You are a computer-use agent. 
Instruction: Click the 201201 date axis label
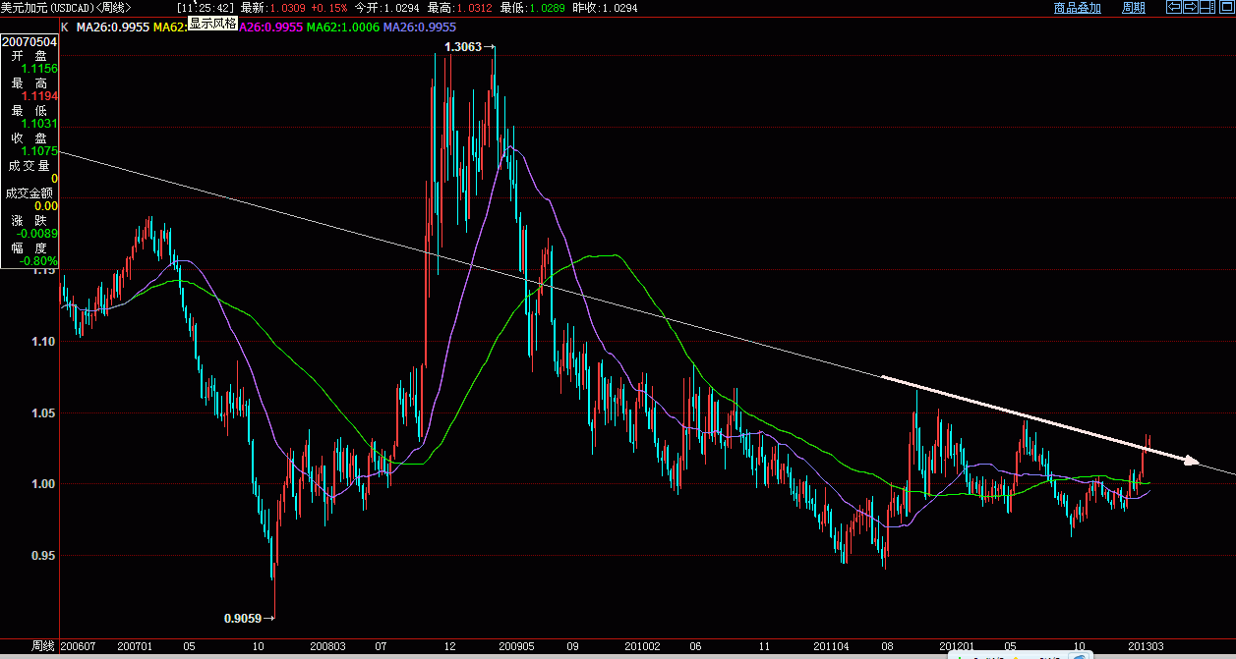(x=957, y=645)
